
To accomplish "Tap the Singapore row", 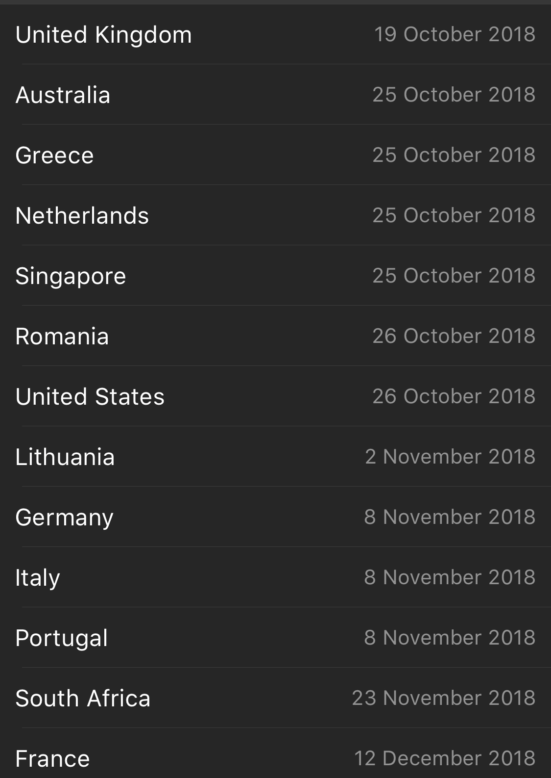I will (71, 276).
